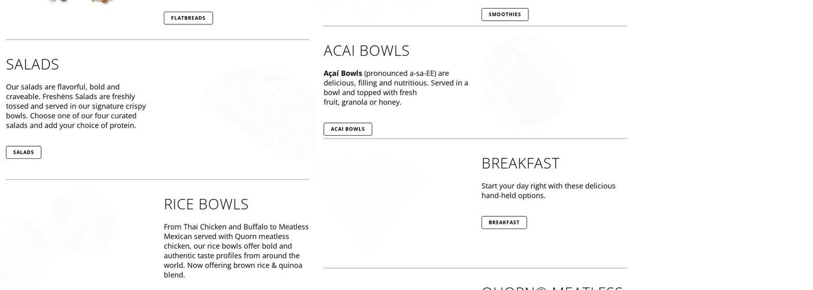Click the salads description paragraph
Image resolution: width=813 pixels, height=290 pixels.
pyautogui.click(x=75, y=106)
